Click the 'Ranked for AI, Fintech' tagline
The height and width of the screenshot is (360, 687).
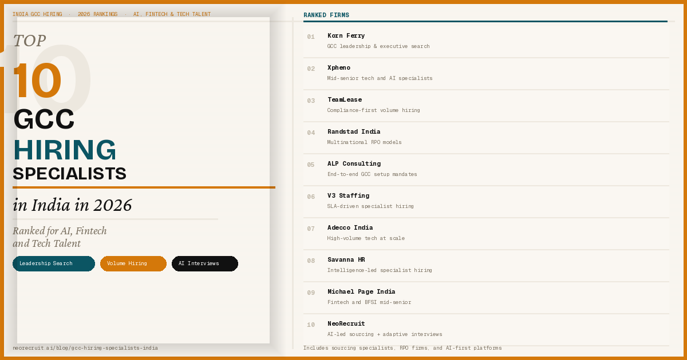60,231
